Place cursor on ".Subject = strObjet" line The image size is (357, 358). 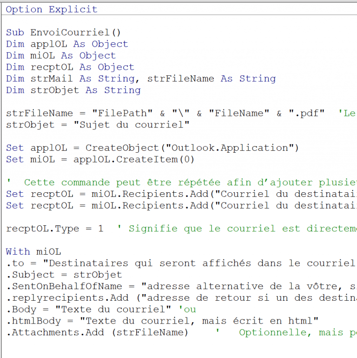(x=64, y=275)
